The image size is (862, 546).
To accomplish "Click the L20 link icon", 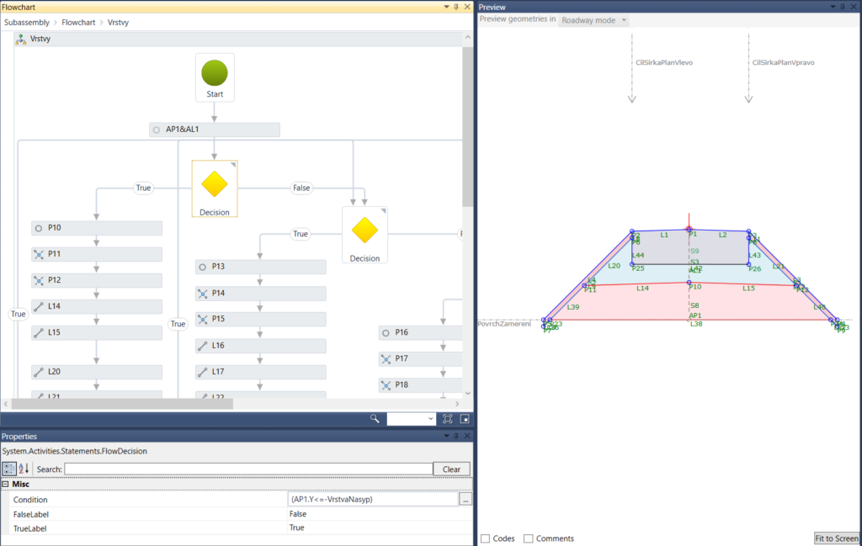I will (x=39, y=372).
